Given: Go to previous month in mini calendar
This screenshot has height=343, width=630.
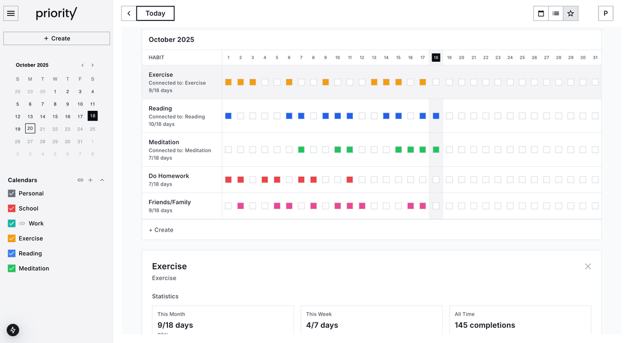Looking at the screenshot, I should [82, 65].
